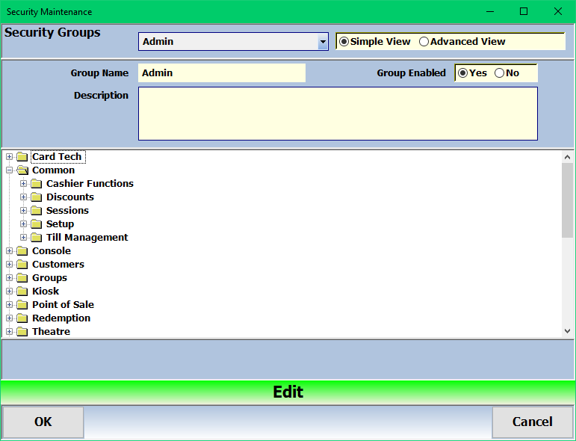Viewport: 576px width, 441px height.
Task: Switch to Advanced View radio option
Action: (424, 42)
